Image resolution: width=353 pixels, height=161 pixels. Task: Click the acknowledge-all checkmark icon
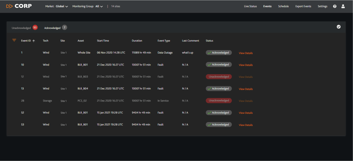pos(339,27)
